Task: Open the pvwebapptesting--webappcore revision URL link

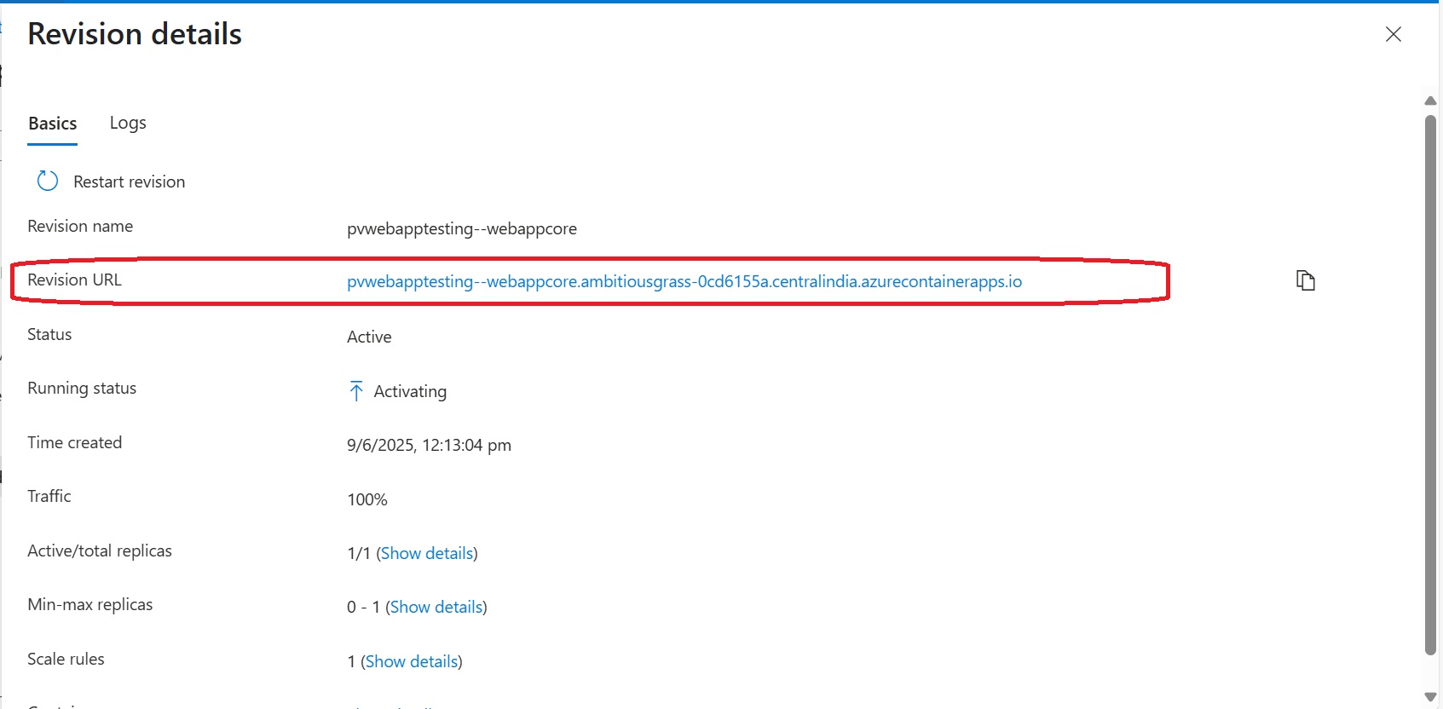Action: tap(684, 282)
